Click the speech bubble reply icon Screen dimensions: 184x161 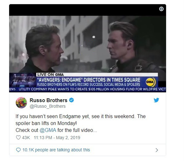point(18,150)
